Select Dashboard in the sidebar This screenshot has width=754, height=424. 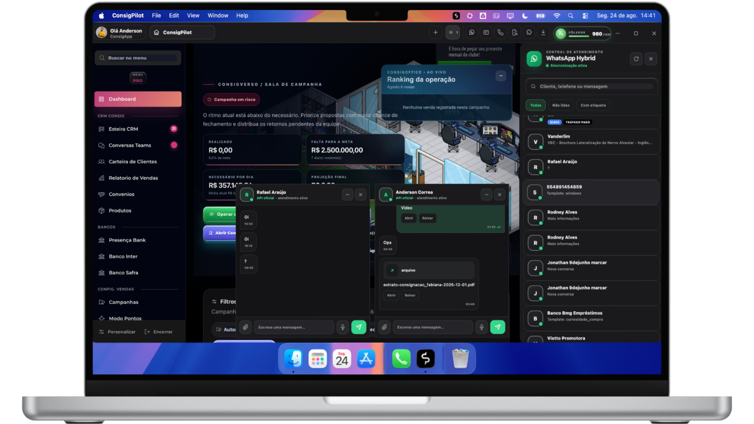[138, 99]
